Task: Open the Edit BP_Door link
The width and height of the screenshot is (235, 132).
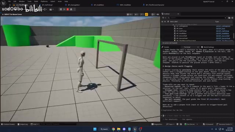Action: click(220, 29)
